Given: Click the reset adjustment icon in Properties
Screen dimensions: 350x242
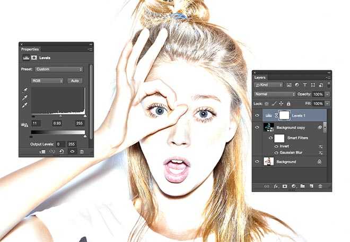Looking at the screenshot, I should pos(62,151).
